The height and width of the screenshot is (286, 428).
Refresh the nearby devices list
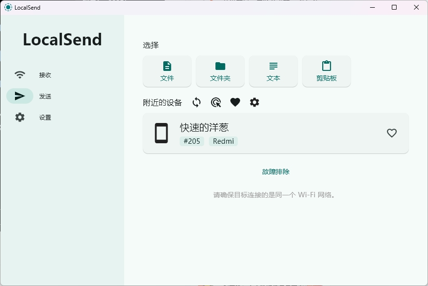(x=197, y=103)
